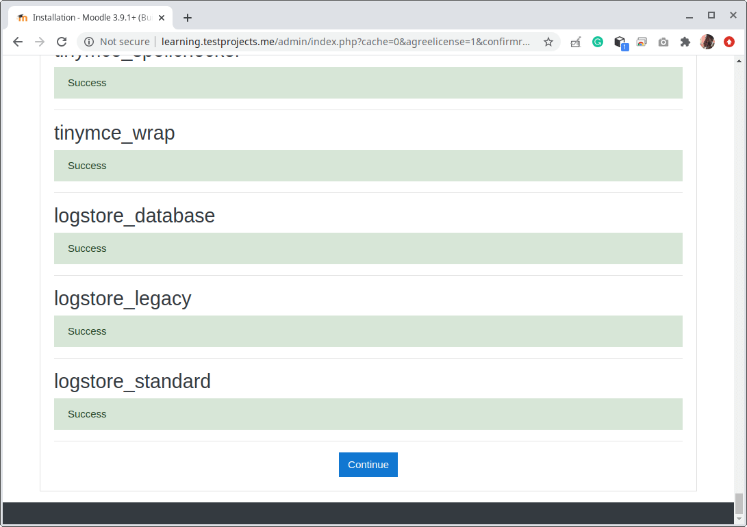Viewport: 747px width, 527px height.
Task: Minimize the Chrome window
Action: click(689, 16)
